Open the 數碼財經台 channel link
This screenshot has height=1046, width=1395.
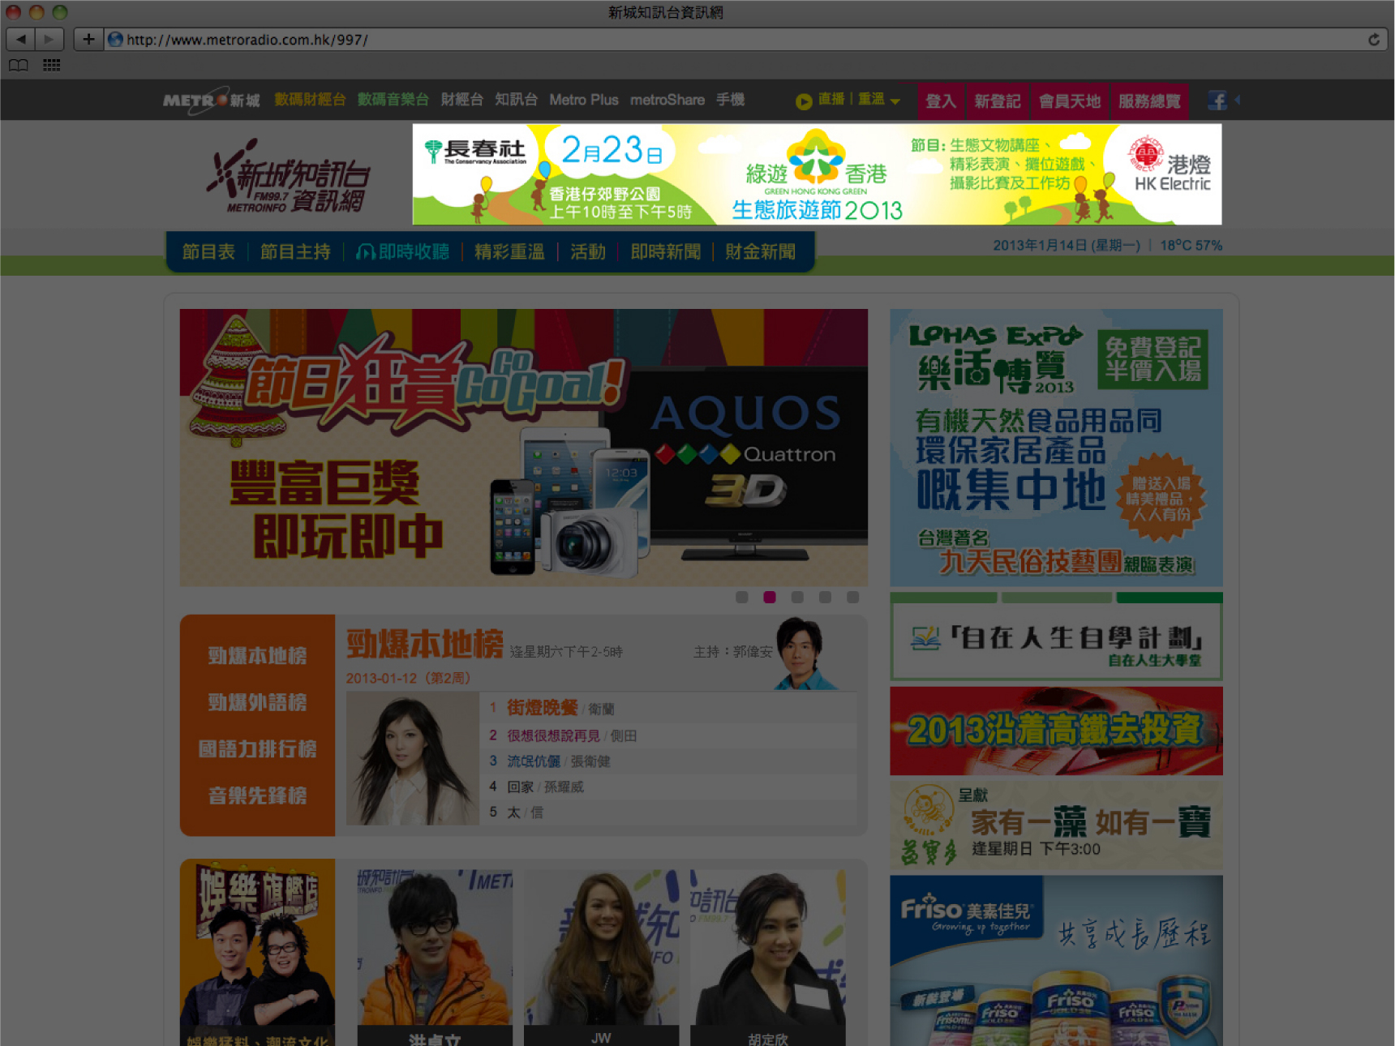[x=310, y=100]
